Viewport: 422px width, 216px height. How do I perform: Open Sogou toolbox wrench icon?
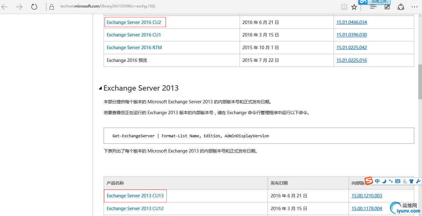418,181
